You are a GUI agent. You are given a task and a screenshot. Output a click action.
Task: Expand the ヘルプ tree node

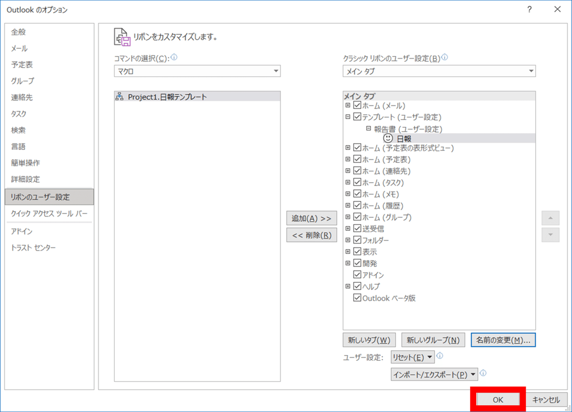348,287
